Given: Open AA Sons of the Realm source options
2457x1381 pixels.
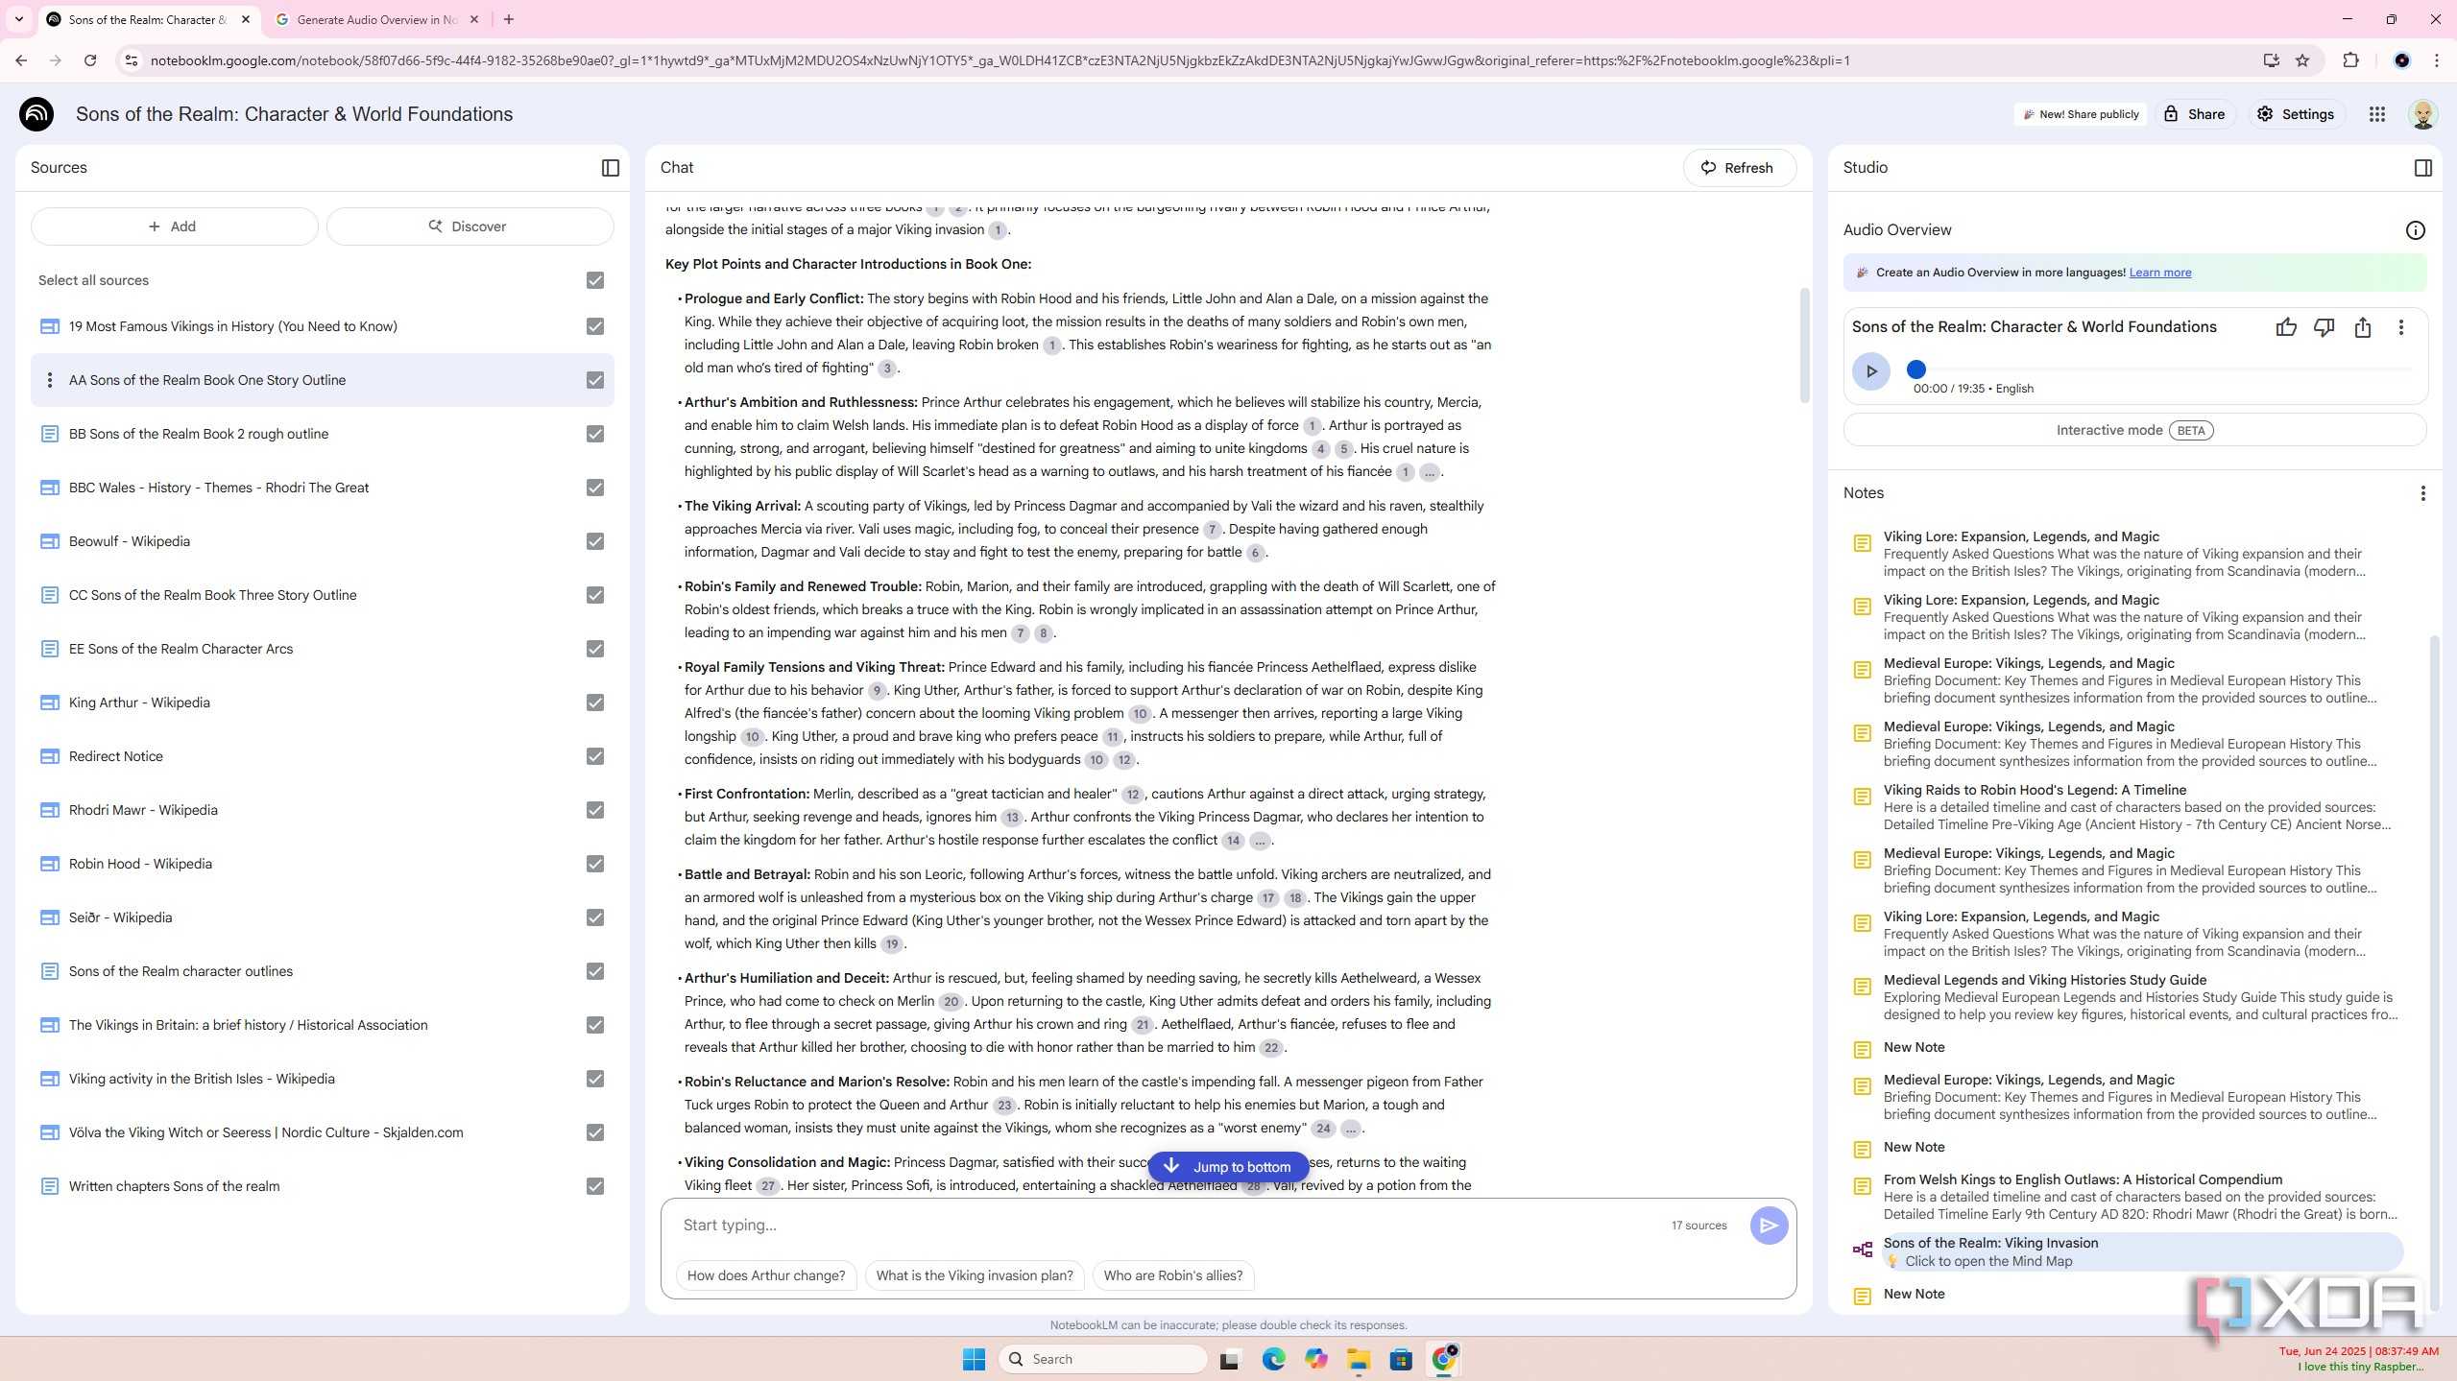Looking at the screenshot, I should (50, 380).
